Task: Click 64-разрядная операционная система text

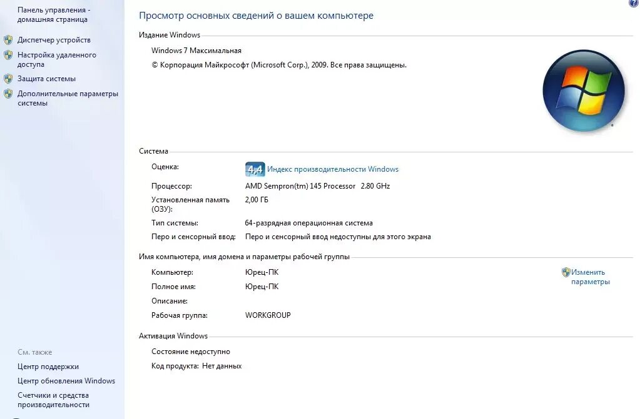Action: (308, 223)
